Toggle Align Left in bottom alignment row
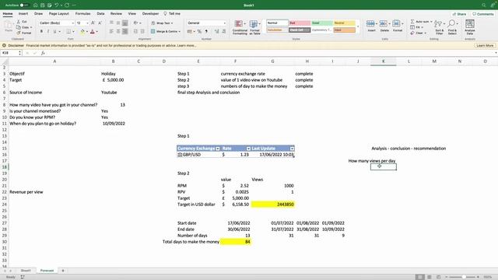 point(111,31)
